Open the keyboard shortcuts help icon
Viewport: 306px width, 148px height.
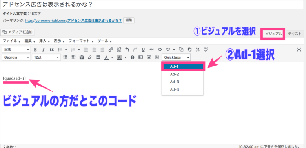[133, 57]
